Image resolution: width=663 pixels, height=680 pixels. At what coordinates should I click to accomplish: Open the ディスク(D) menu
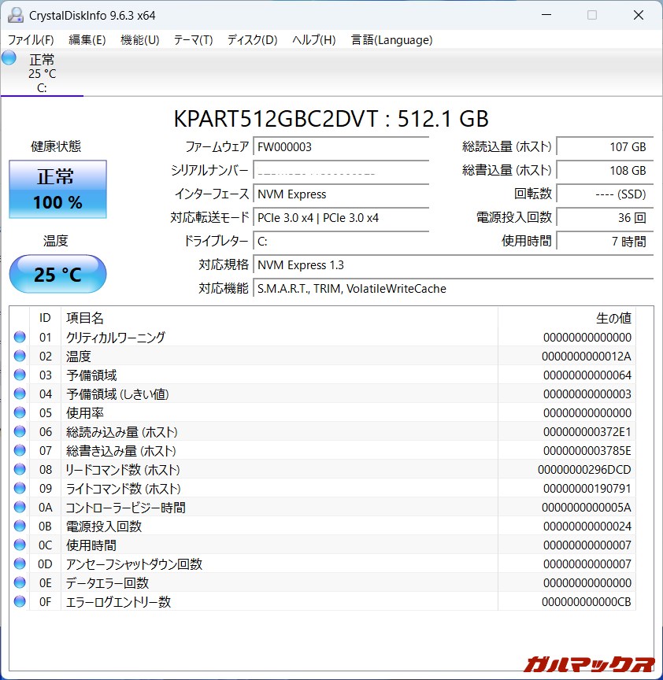(250, 39)
